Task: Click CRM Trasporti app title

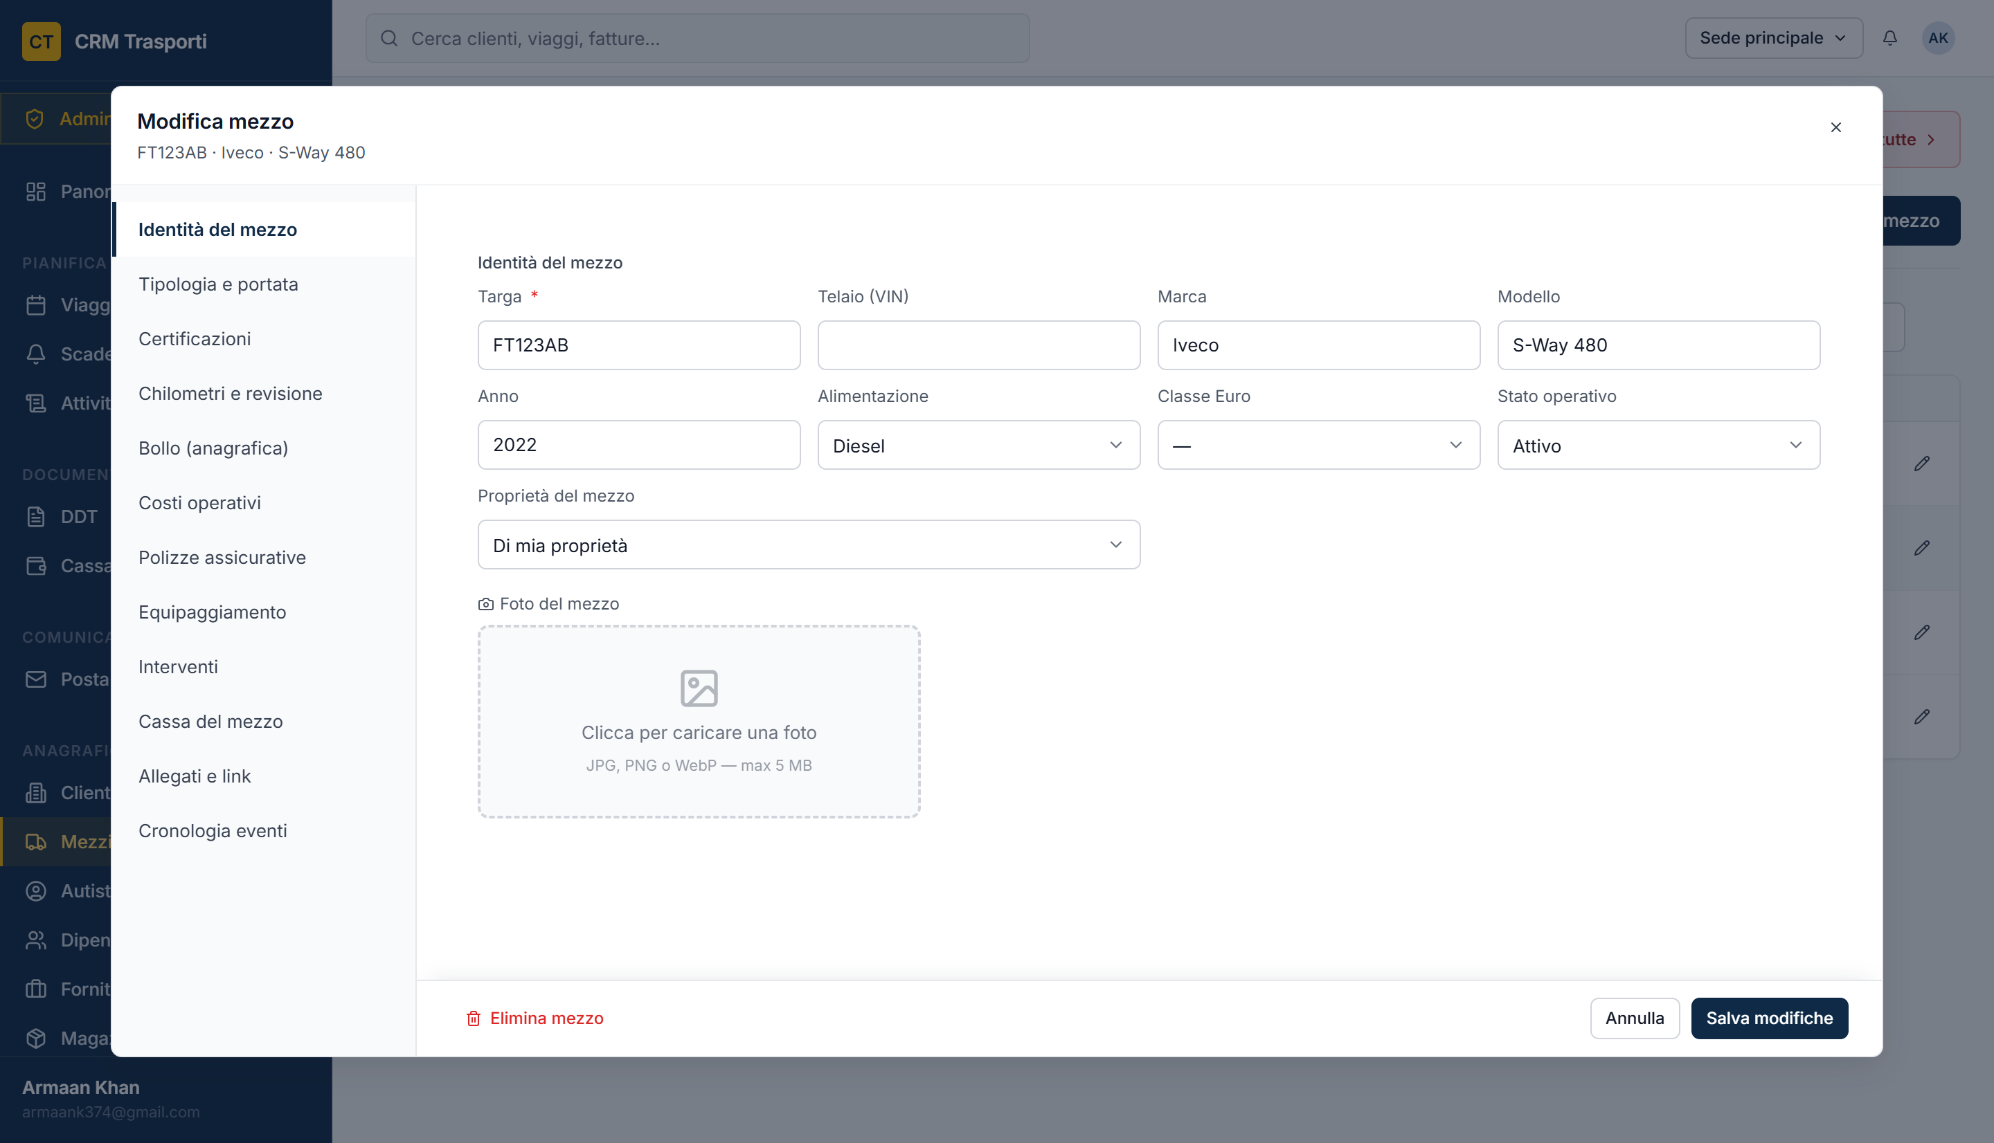Action: [141, 41]
